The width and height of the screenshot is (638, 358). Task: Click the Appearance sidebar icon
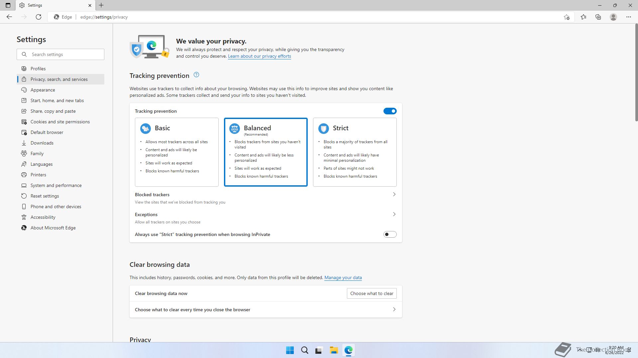pos(24,90)
